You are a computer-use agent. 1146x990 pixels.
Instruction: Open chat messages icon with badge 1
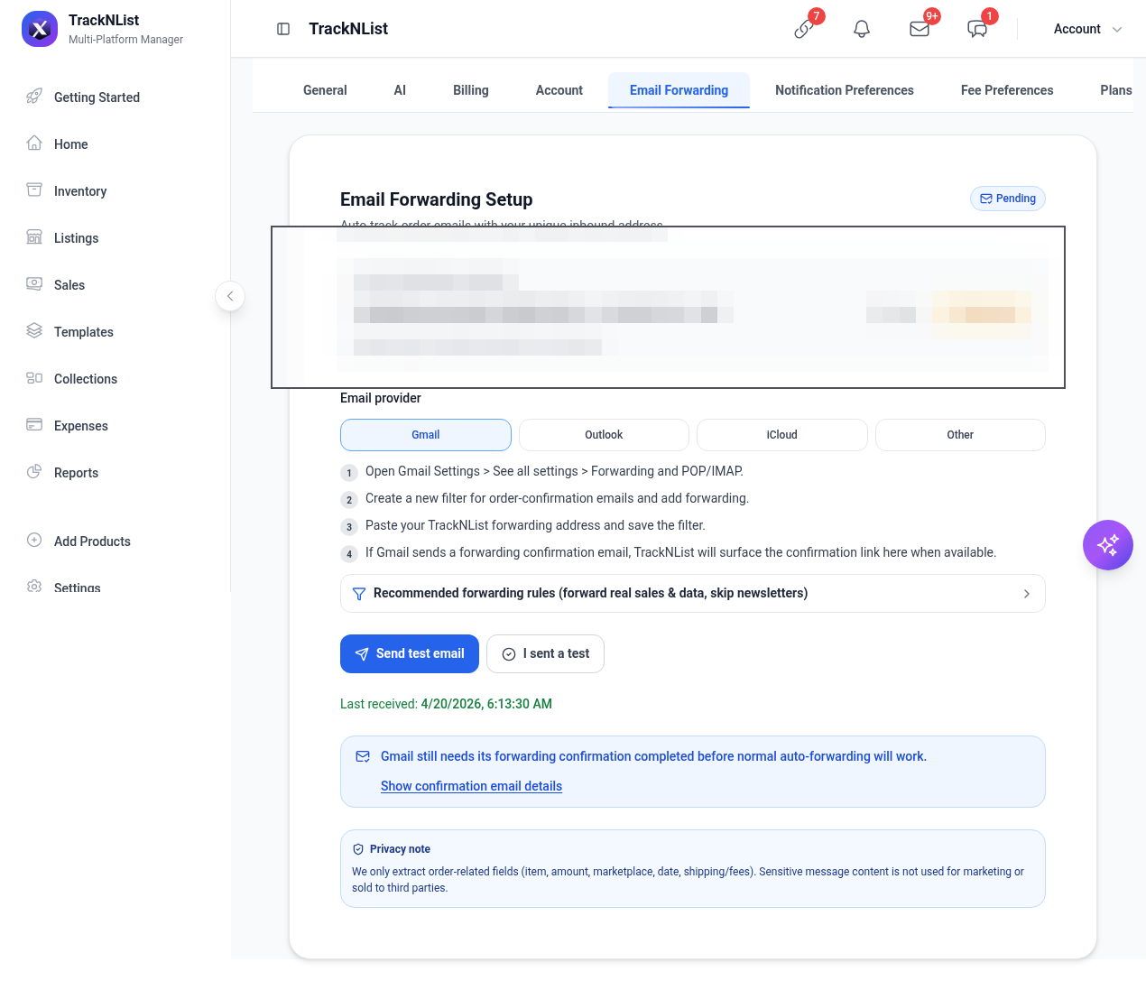pyautogui.click(x=977, y=29)
